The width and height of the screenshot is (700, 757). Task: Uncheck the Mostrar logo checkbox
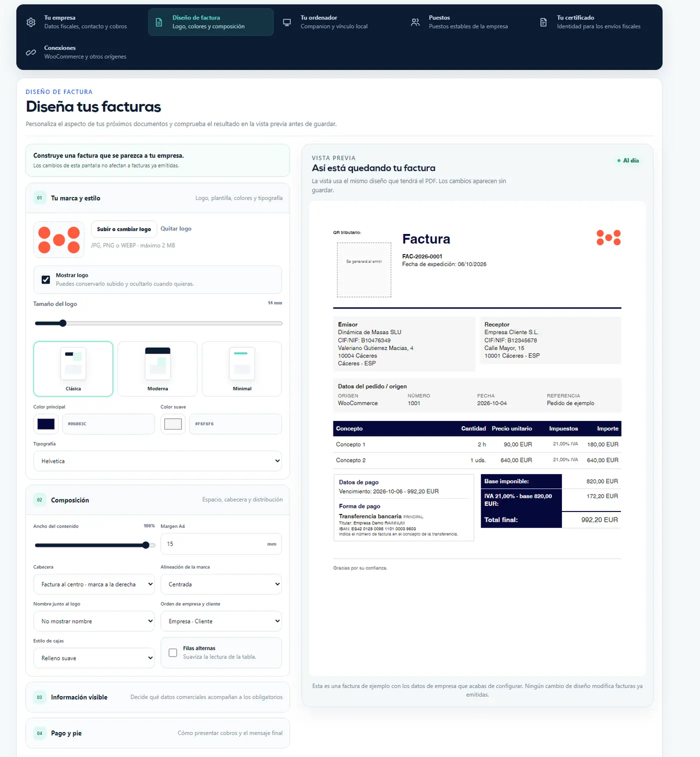point(45,279)
